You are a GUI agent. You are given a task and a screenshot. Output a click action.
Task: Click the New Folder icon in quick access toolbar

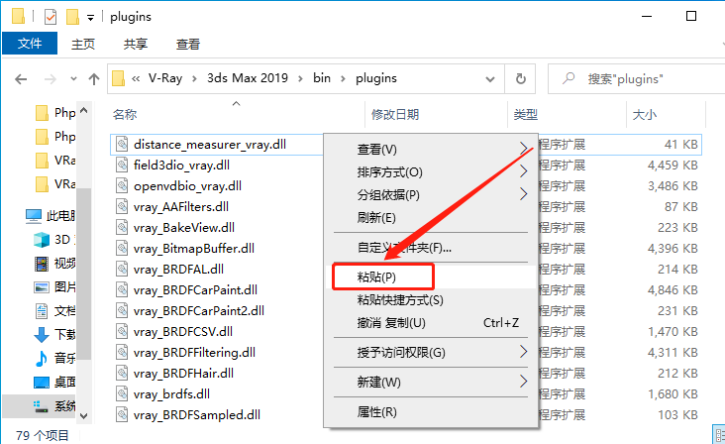[72, 17]
